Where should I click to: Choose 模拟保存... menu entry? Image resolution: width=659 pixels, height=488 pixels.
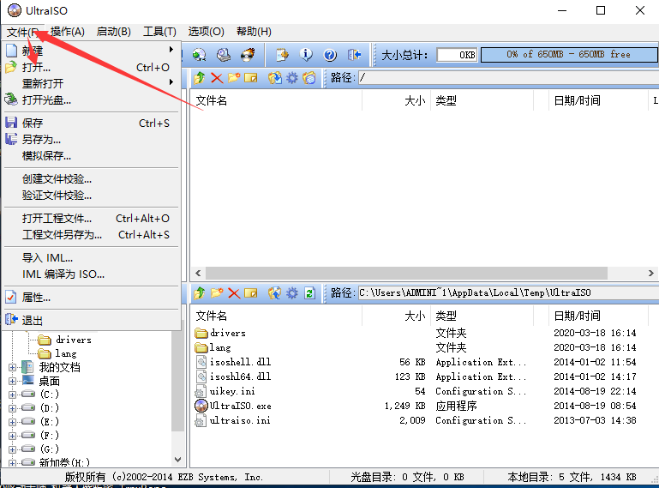pyautogui.click(x=92, y=155)
